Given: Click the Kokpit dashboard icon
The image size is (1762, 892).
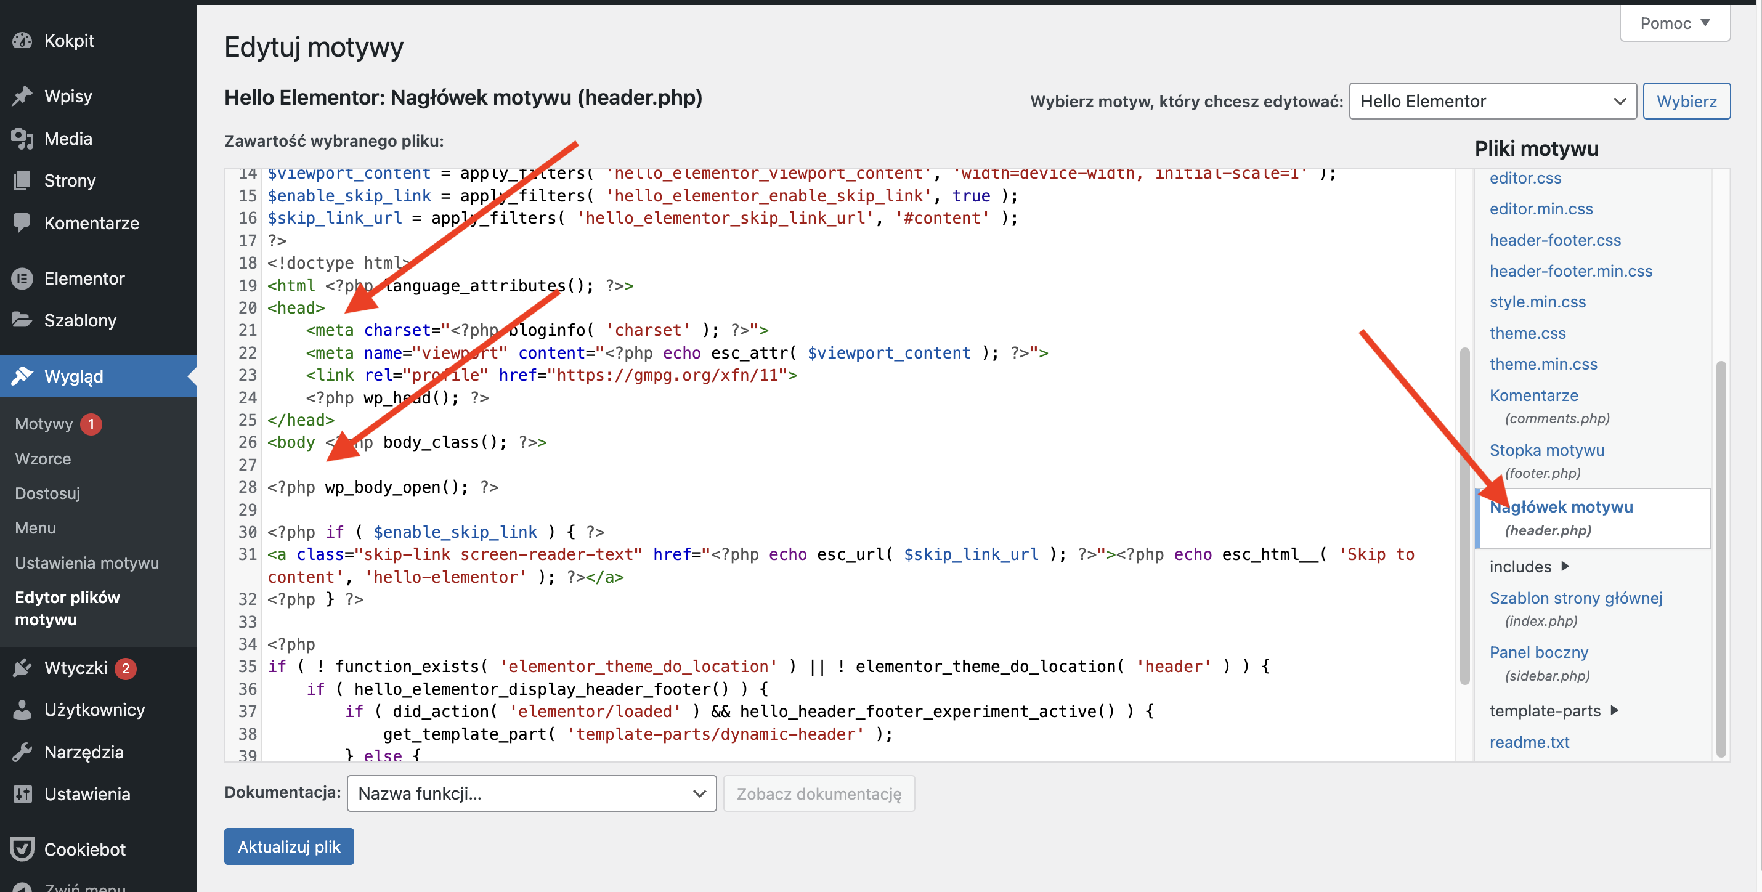Looking at the screenshot, I should pyautogui.click(x=22, y=41).
